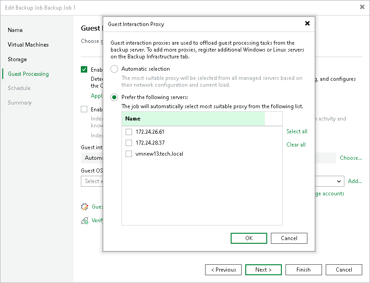370x283 pixels.
Task: Click the Select all link
Action: (x=297, y=131)
